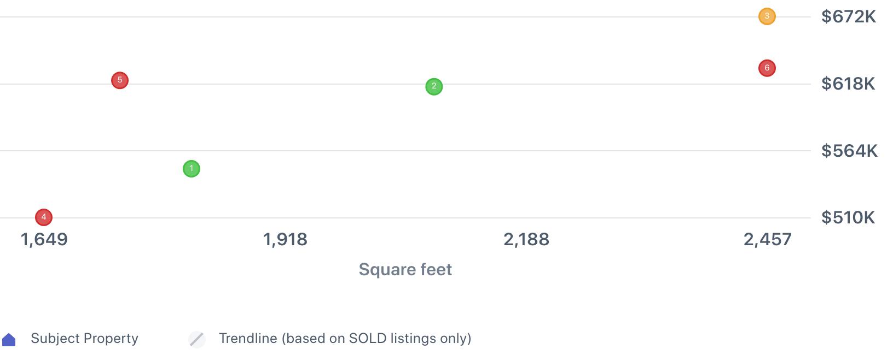The width and height of the screenshot is (893, 355).
Task: Click the Square feet axis title
Action: (x=405, y=269)
